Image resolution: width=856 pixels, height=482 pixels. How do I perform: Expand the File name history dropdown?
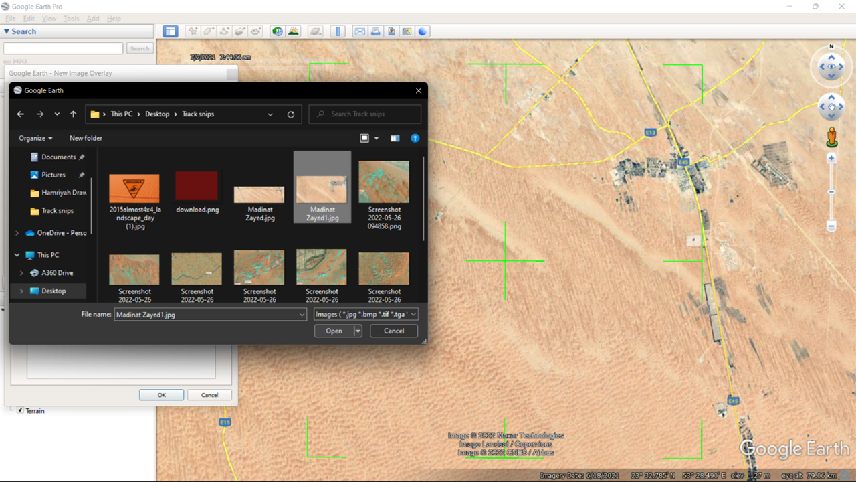click(x=302, y=314)
